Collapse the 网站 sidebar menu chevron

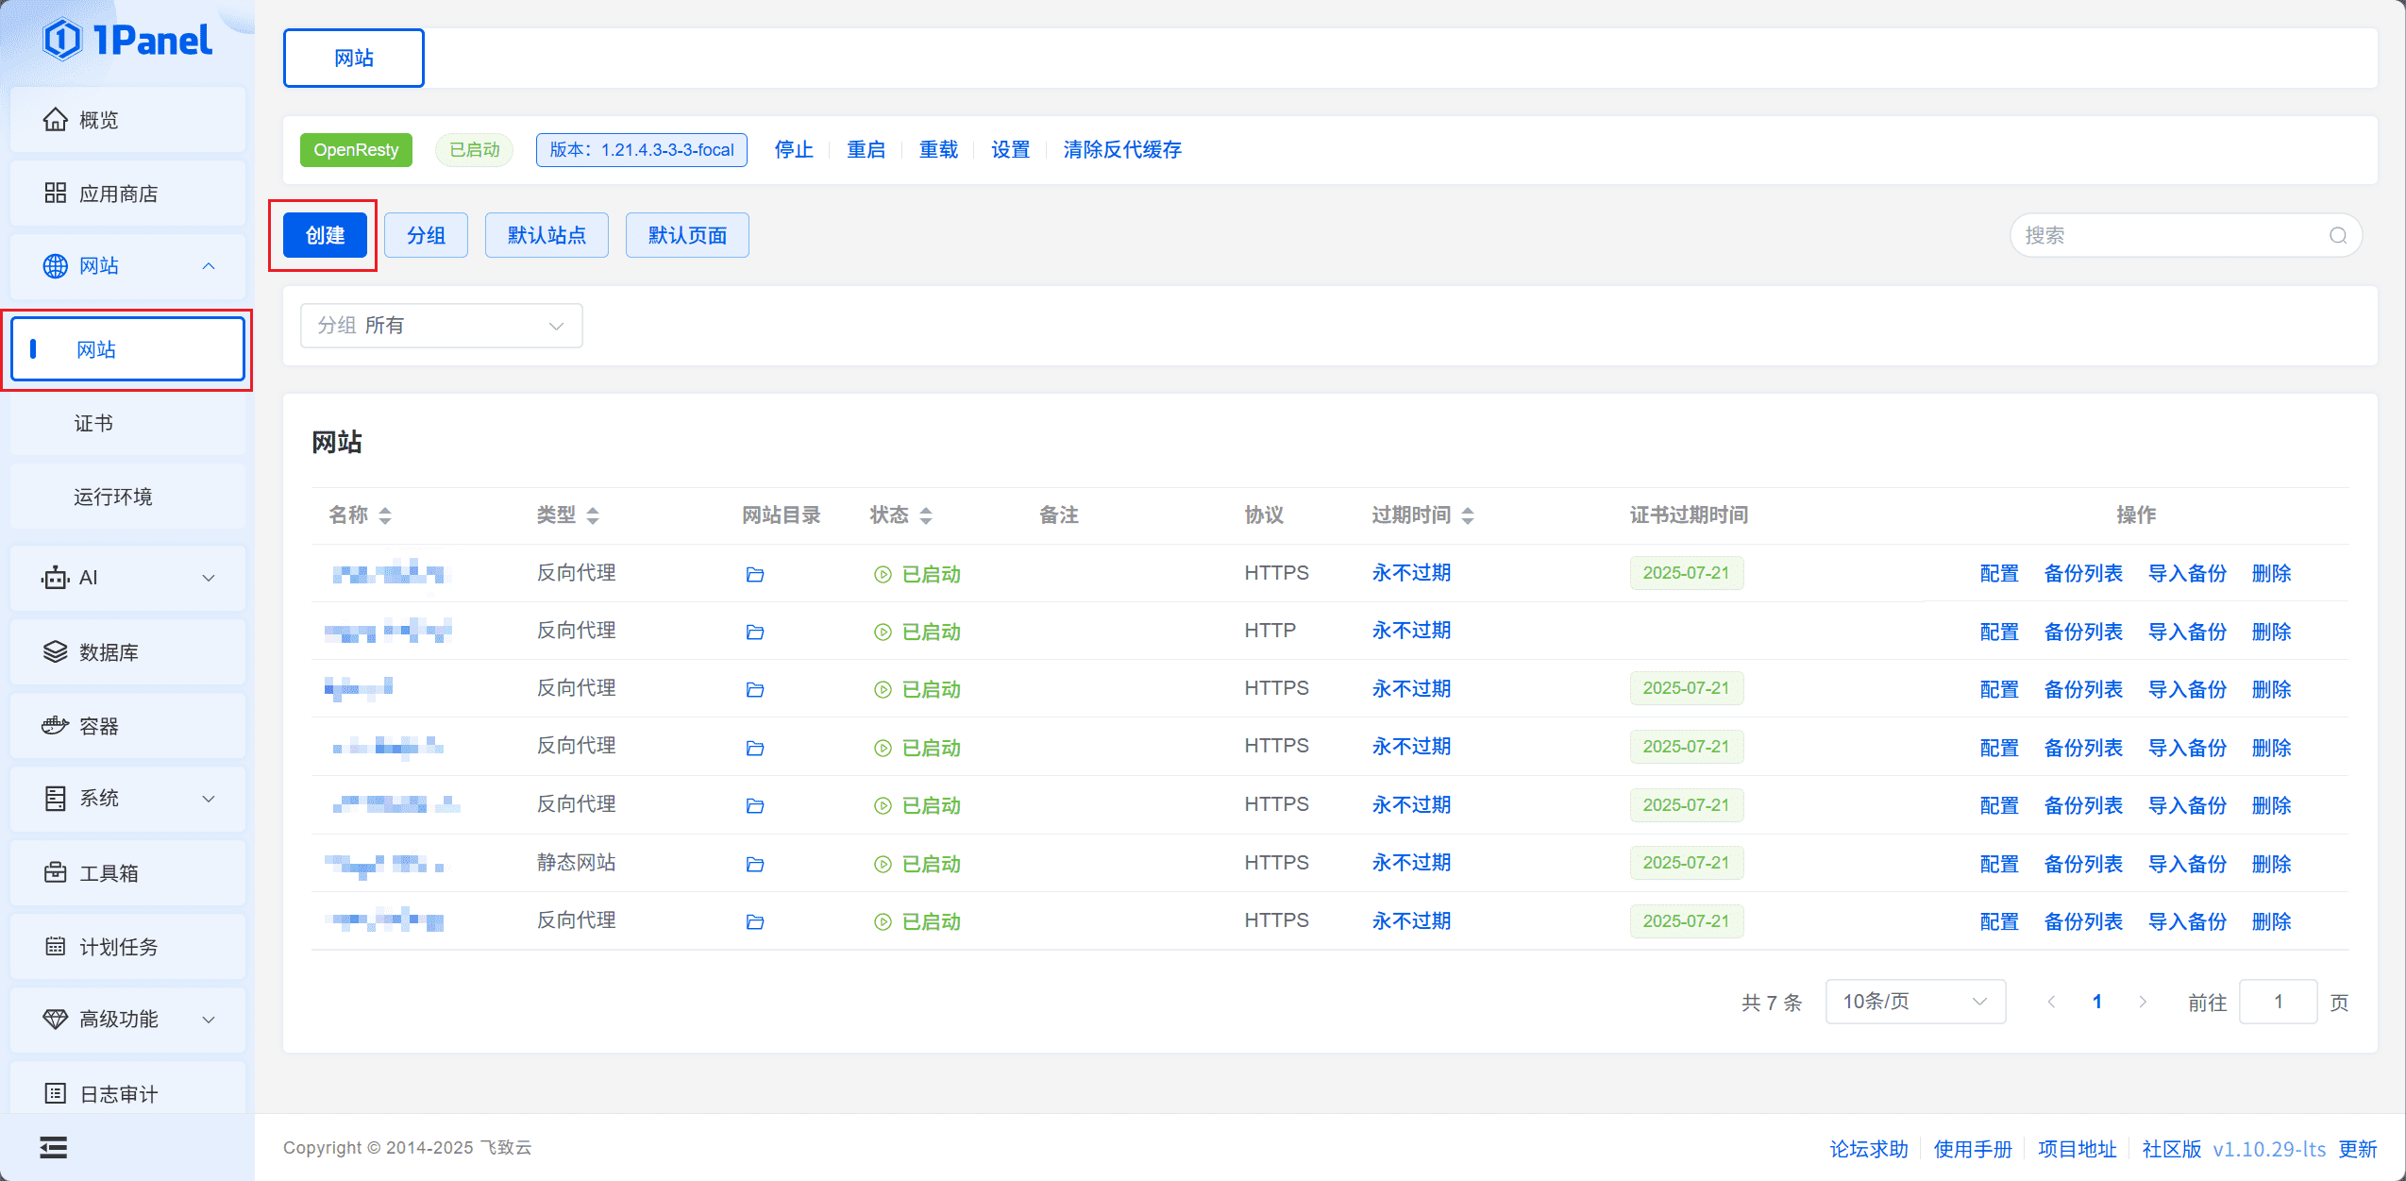click(x=209, y=266)
